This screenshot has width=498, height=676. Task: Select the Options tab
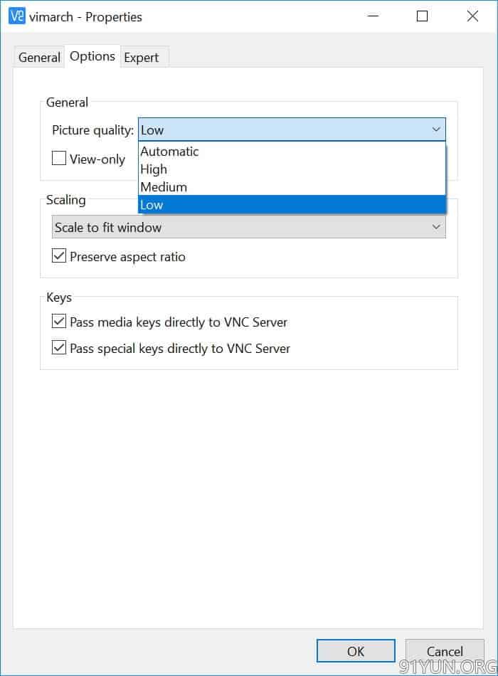tap(92, 56)
